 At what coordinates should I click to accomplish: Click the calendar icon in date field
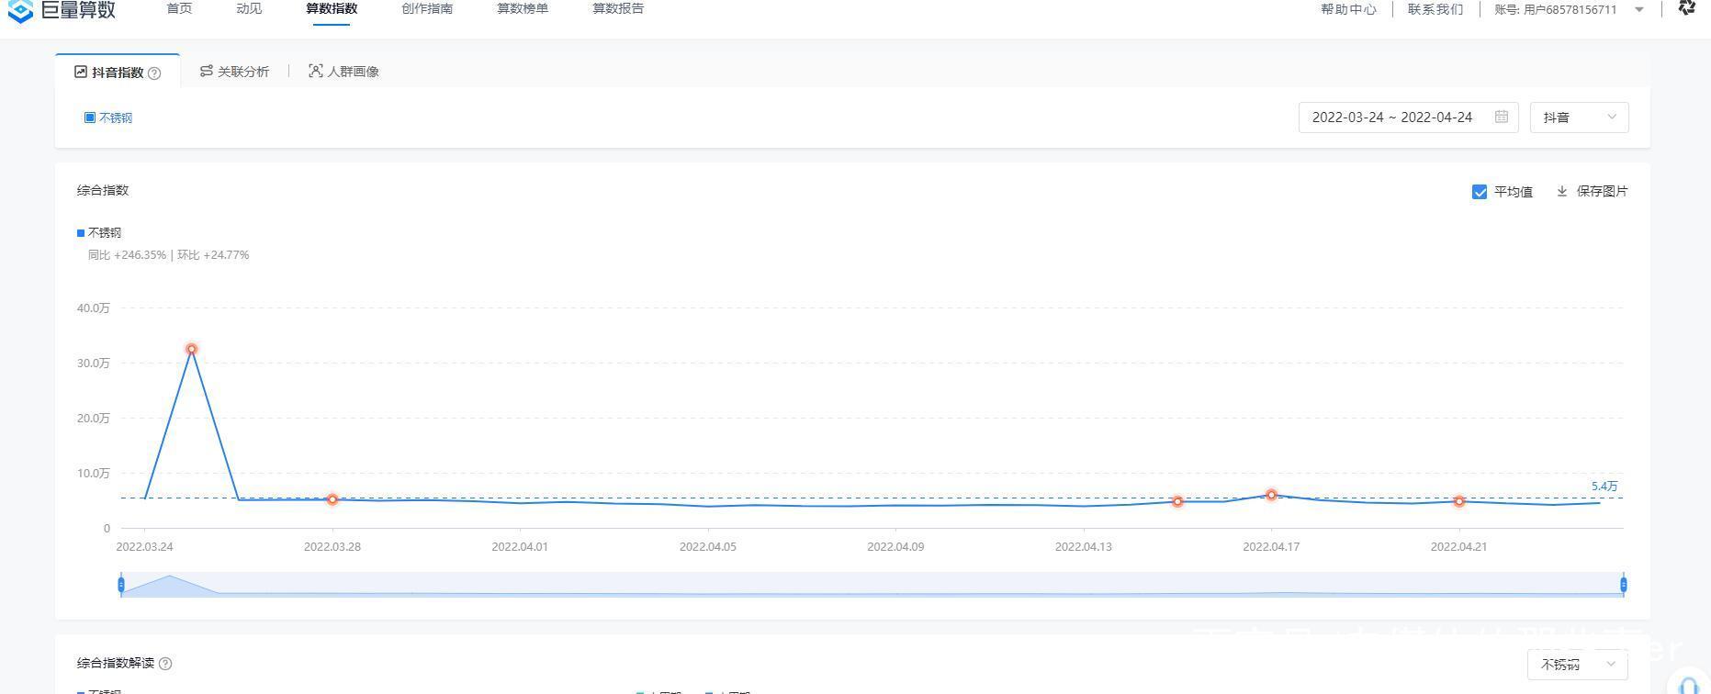click(x=1502, y=117)
